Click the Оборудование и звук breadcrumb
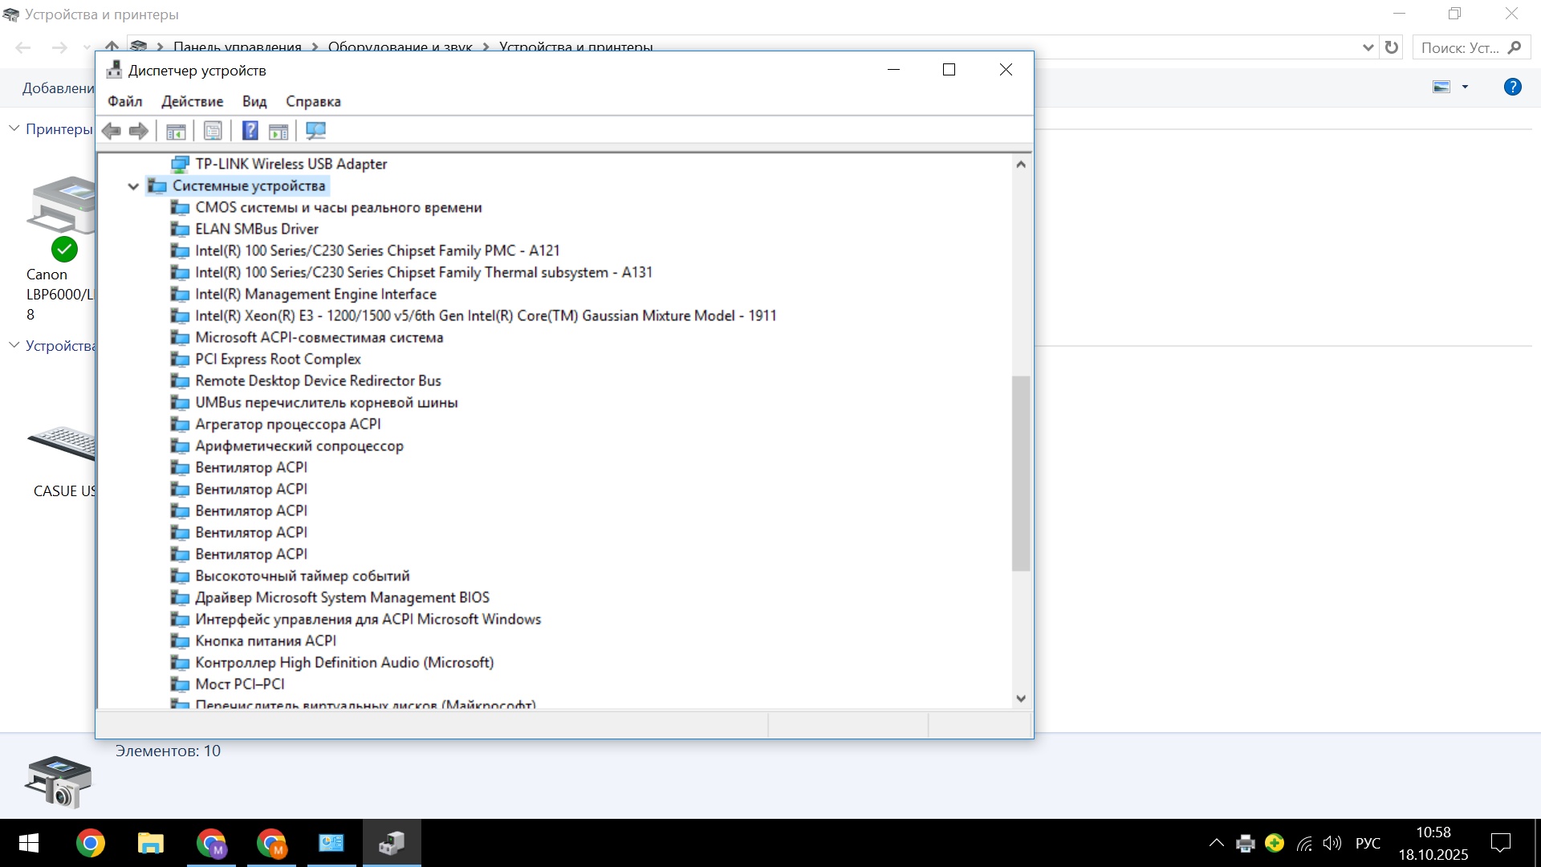The image size is (1541, 867). point(400,47)
